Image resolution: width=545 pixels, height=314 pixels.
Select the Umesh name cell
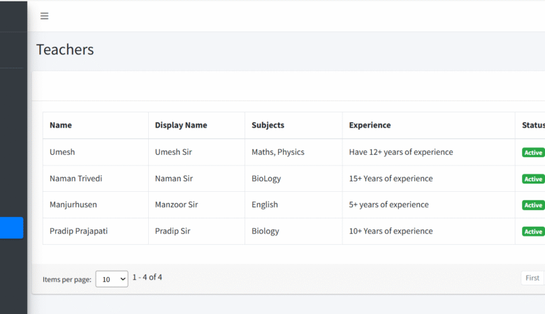[x=62, y=152]
